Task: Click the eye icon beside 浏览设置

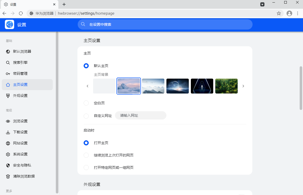Action: tap(8, 121)
